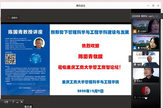
Task: Click the 屏幕共享 label at the bottom
Action: (x=28, y=107)
